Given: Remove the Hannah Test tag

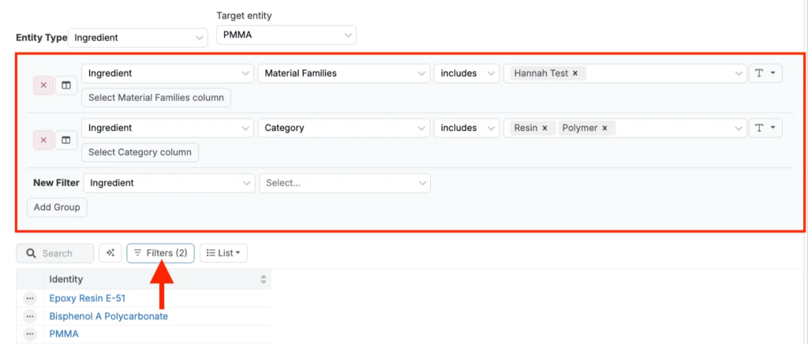Looking at the screenshot, I should (575, 73).
